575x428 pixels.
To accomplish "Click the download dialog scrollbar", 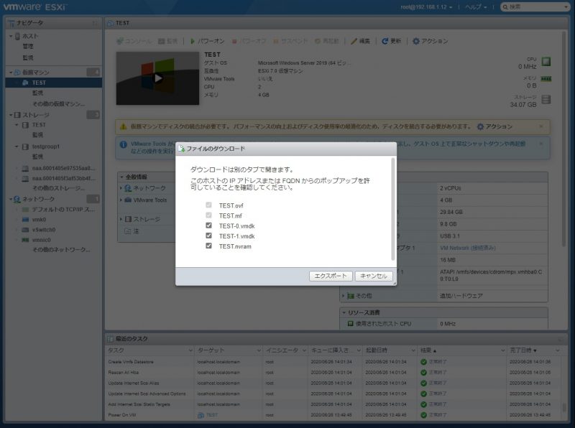I will [393, 209].
